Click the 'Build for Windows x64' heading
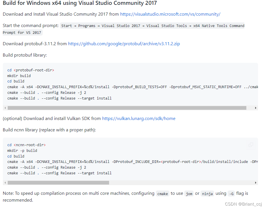 80,3
